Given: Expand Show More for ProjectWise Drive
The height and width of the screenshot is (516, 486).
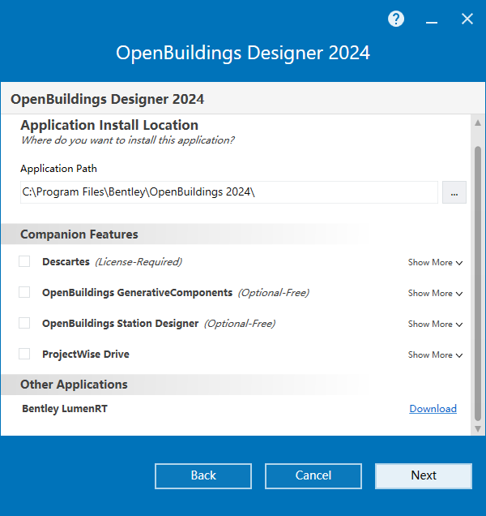Looking at the screenshot, I should (435, 355).
